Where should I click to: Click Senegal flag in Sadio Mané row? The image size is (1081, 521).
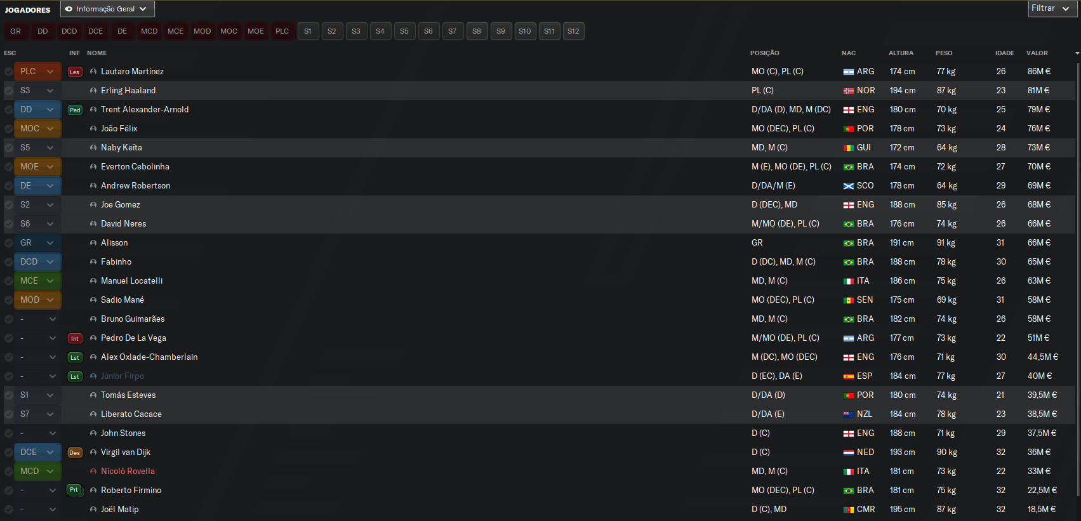coord(848,300)
